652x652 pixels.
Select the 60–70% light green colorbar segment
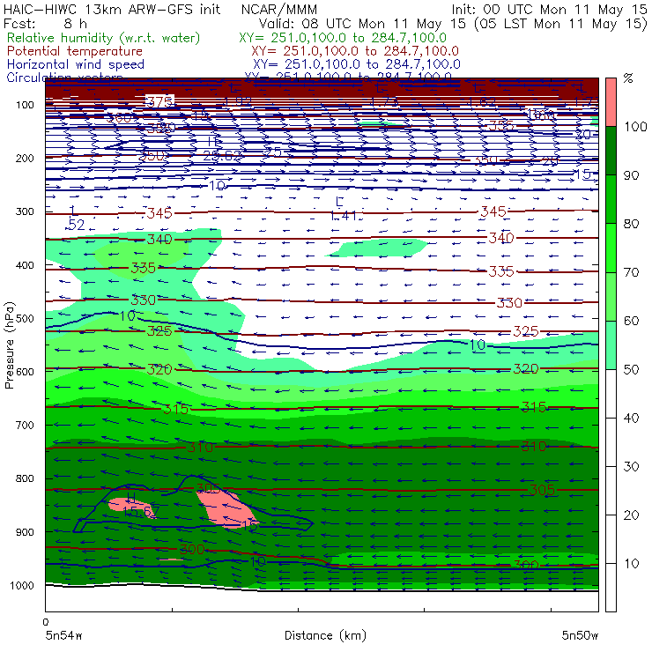click(x=611, y=296)
